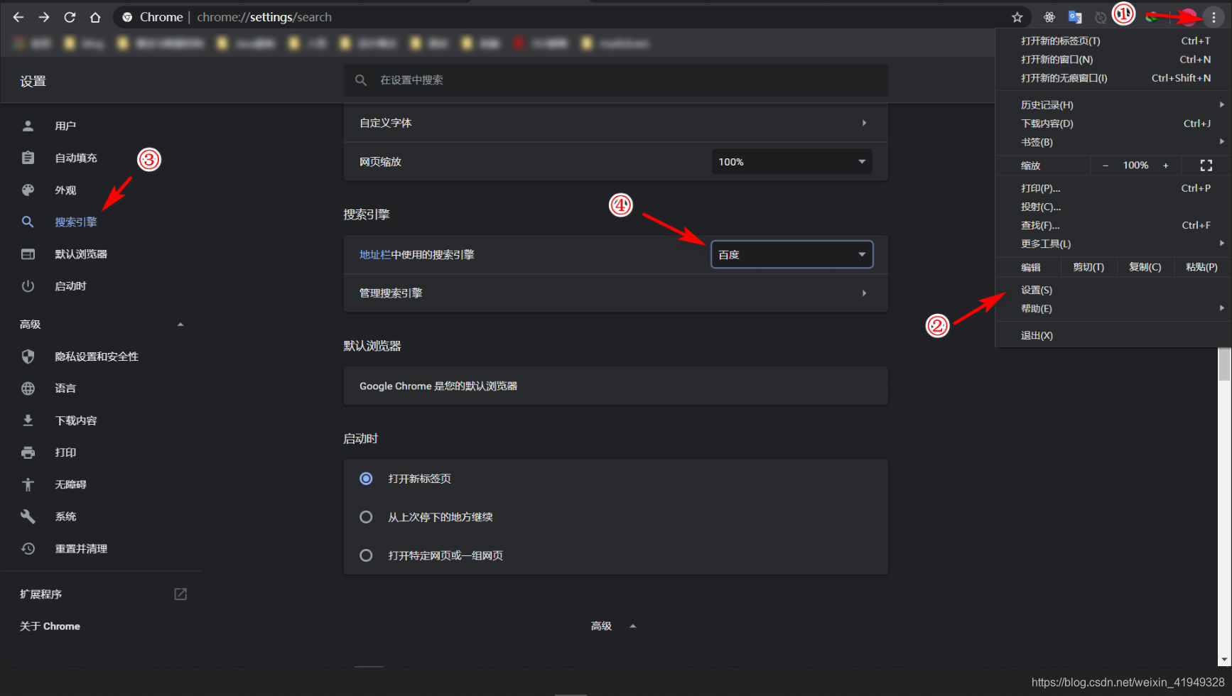The image size is (1232, 696).
Task: Choose 投射(C)... menu item
Action: 1114,207
